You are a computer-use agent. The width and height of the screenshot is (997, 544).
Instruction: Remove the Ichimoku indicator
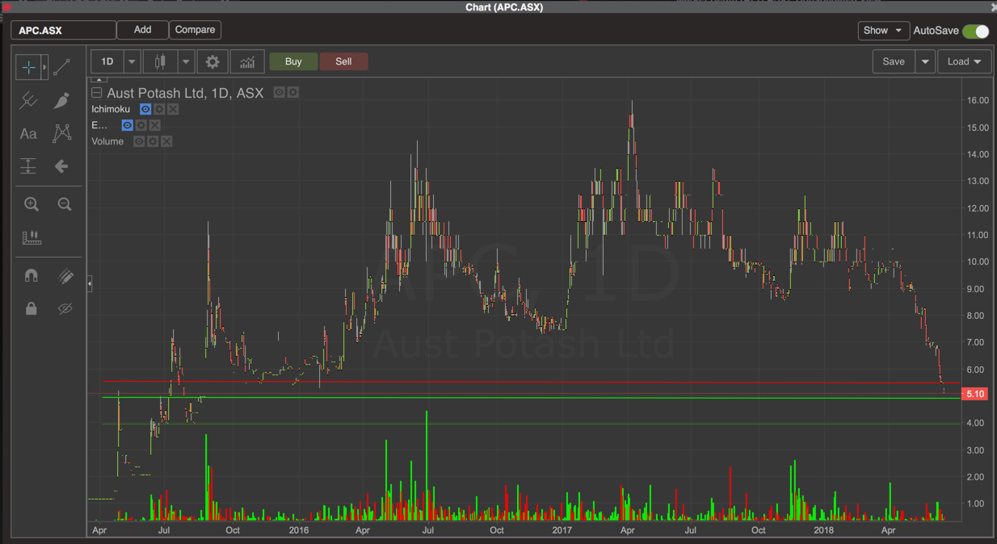coord(173,109)
